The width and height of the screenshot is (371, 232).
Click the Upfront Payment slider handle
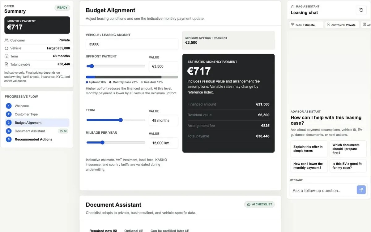click(92, 66)
